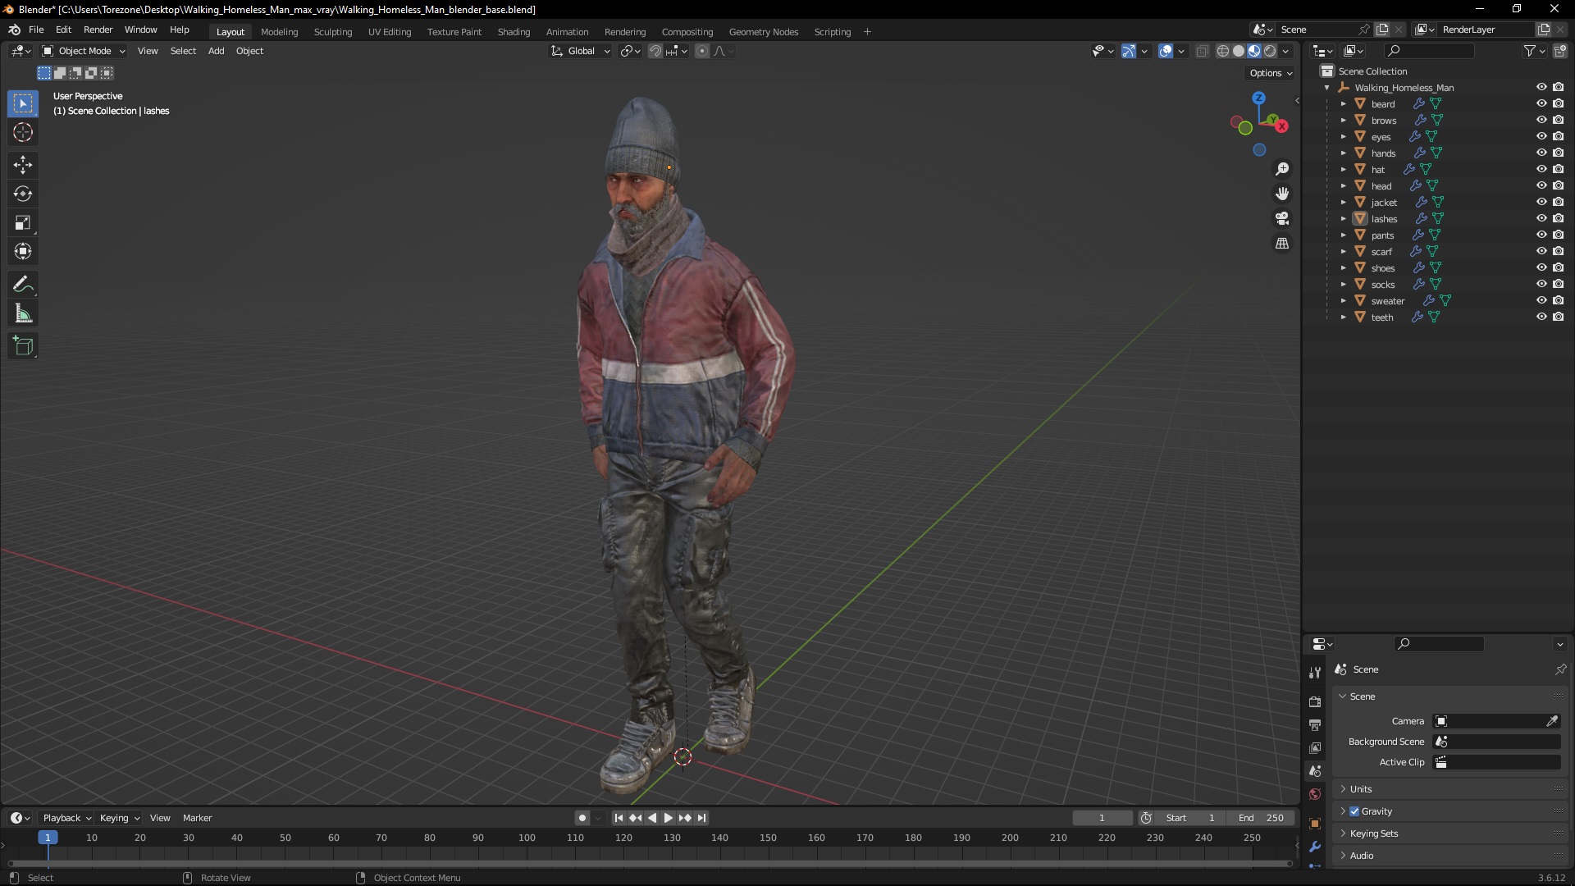Open the Global transform orientation dropdown
Image resolution: width=1575 pixels, height=886 pixels.
coord(580,51)
